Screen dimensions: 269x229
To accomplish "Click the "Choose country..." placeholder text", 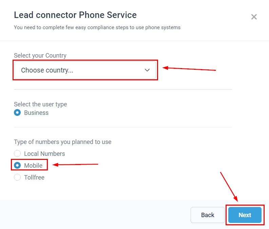I will click(x=47, y=70).
